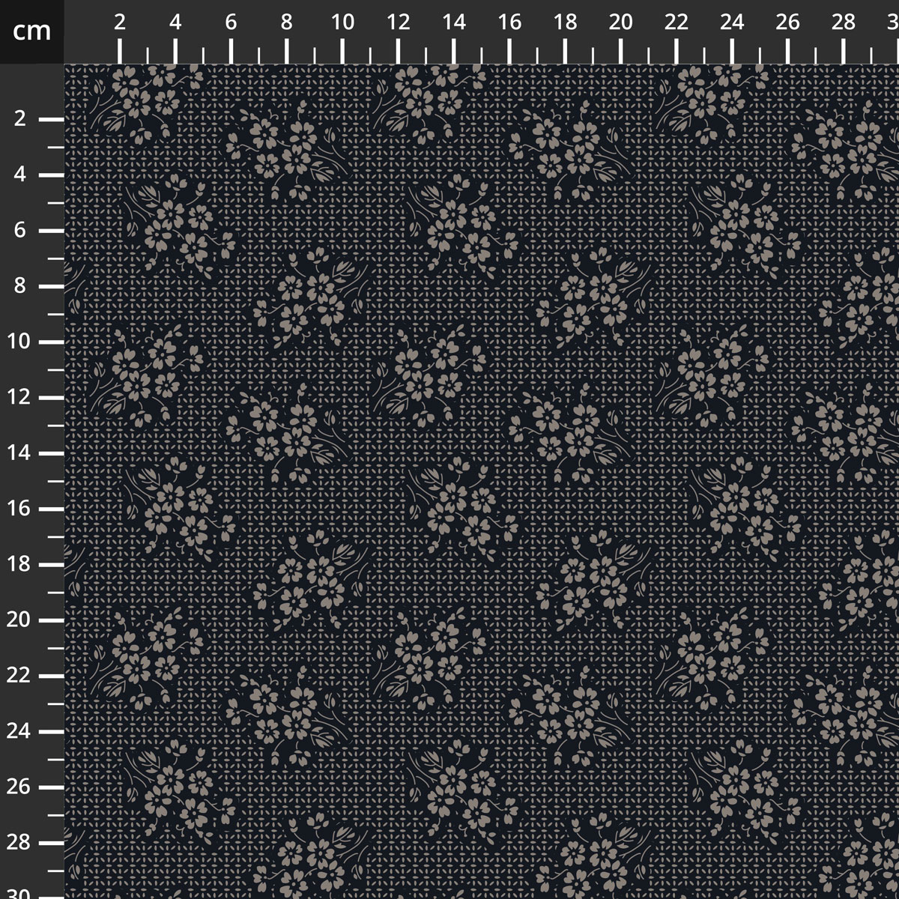The width and height of the screenshot is (899, 899).
Task: Click the "12" mark on the vertical ruler
Action: click(19, 397)
